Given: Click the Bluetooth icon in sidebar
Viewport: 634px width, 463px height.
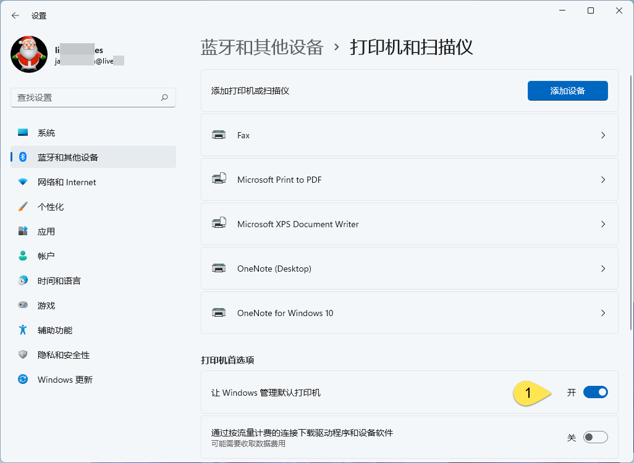Looking at the screenshot, I should (x=23, y=157).
